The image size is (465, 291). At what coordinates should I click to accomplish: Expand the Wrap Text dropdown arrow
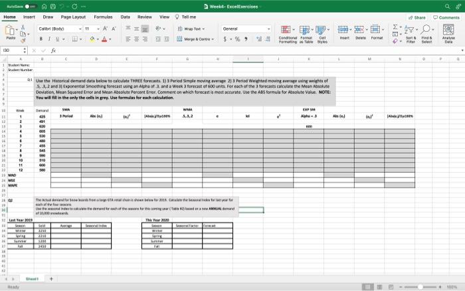(x=203, y=29)
